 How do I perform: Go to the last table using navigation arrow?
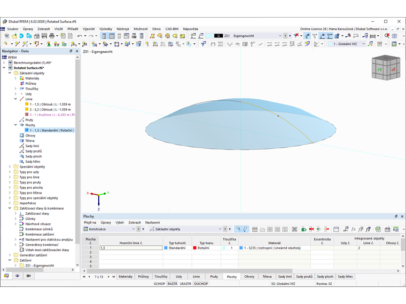(x=113, y=277)
